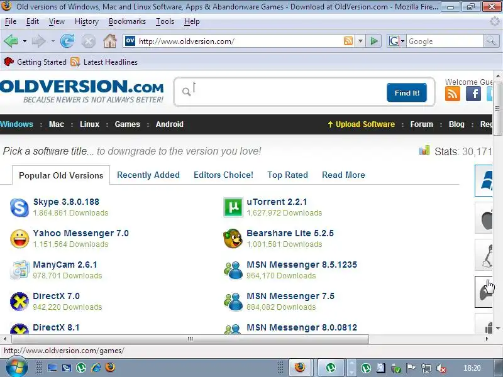Go back with the green Back arrow
The height and width of the screenshot is (377, 503).
click(x=11, y=41)
